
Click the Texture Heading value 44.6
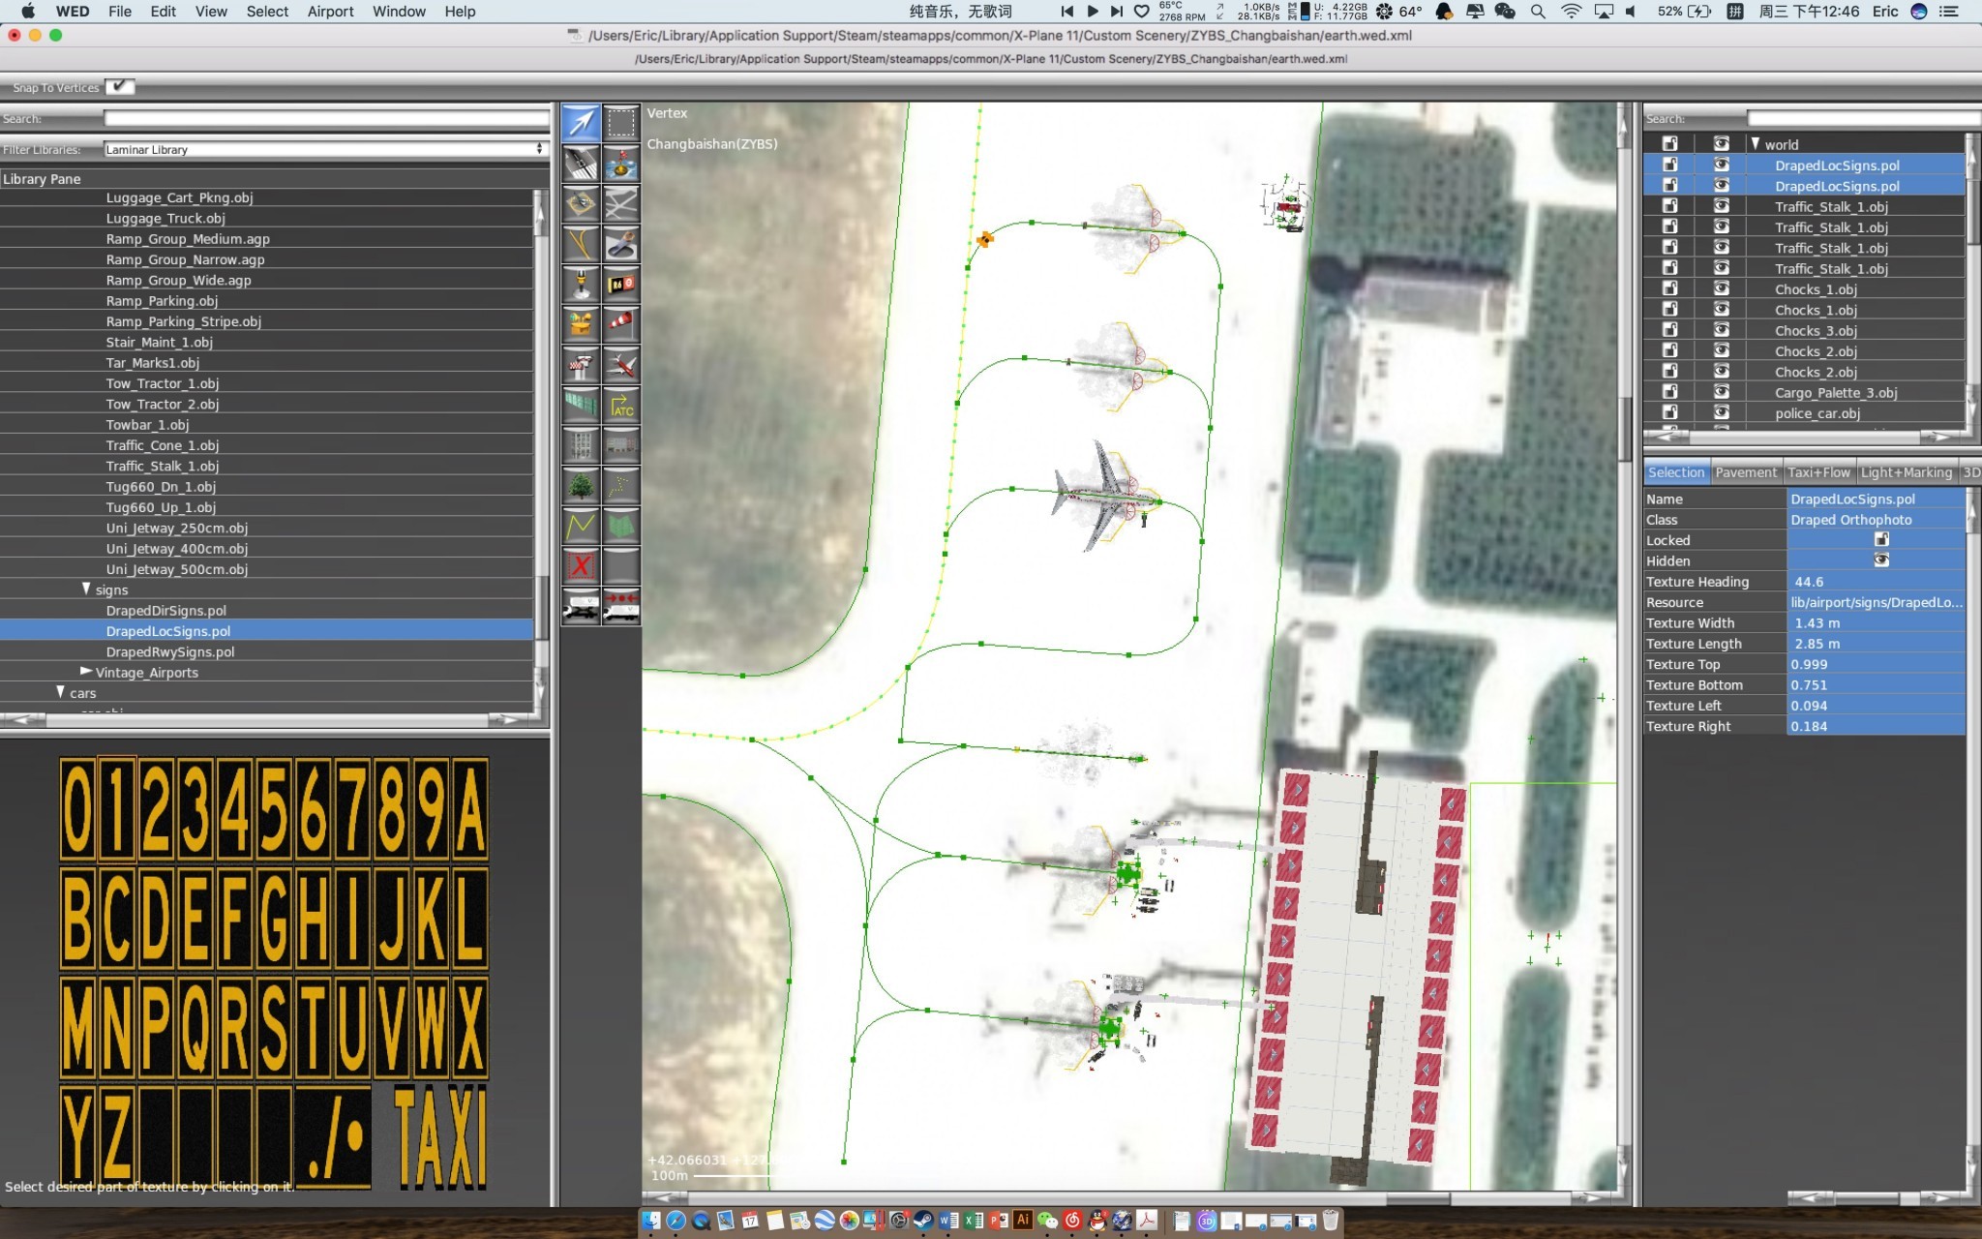[x=1876, y=582]
